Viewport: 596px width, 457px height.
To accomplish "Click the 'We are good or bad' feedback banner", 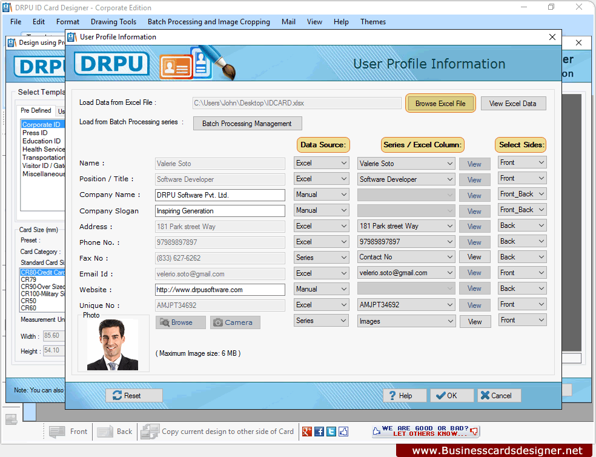I will coord(426,431).
